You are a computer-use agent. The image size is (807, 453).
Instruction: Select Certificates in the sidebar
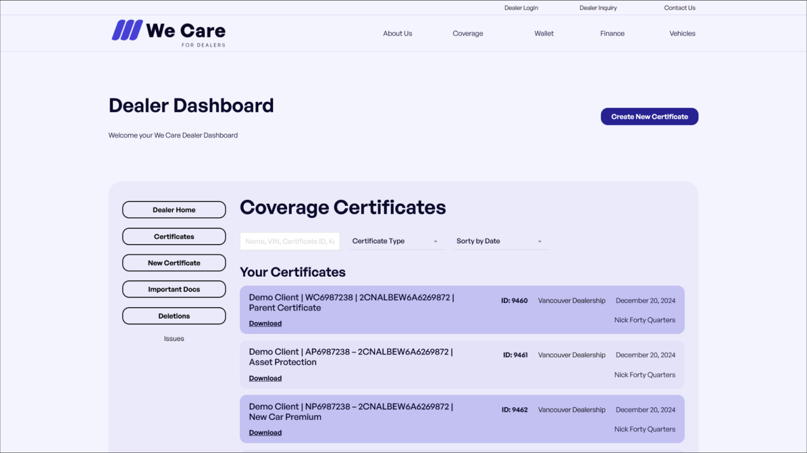click(x=174, y=237)
